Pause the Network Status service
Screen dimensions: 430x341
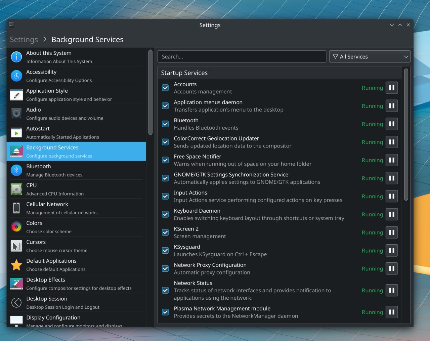pyautogui.click(x=392, y=290)
